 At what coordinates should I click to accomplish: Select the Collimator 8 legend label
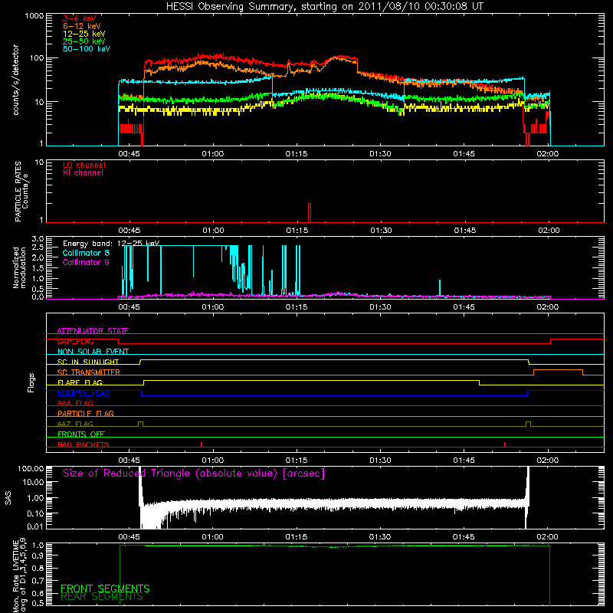coord(86,253)
